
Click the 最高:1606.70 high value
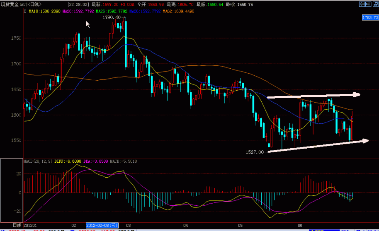[x=180, y=4]
